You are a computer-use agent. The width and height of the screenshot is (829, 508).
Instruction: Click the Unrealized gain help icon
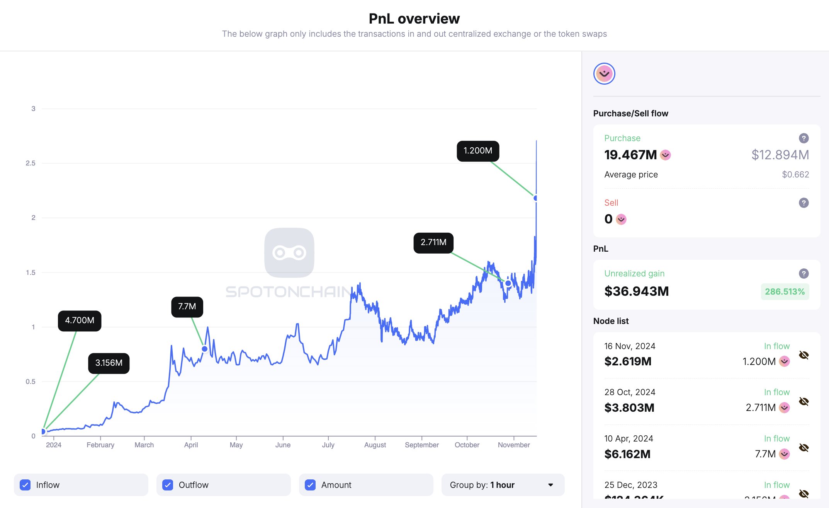coord(804,273)
